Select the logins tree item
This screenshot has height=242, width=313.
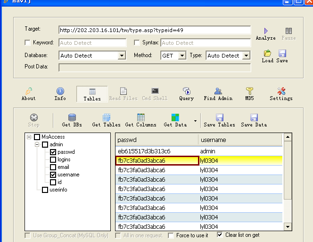point(64,159)
